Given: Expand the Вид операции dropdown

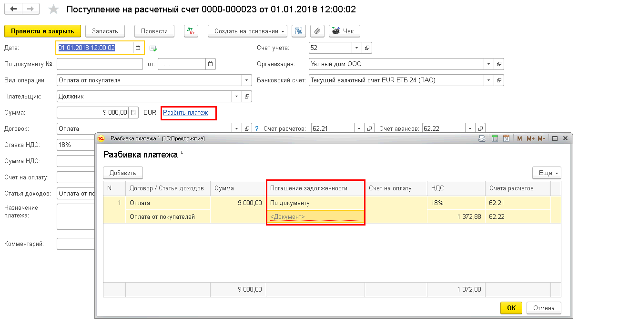Looking at the screenshot, I should tap(246, 80).
